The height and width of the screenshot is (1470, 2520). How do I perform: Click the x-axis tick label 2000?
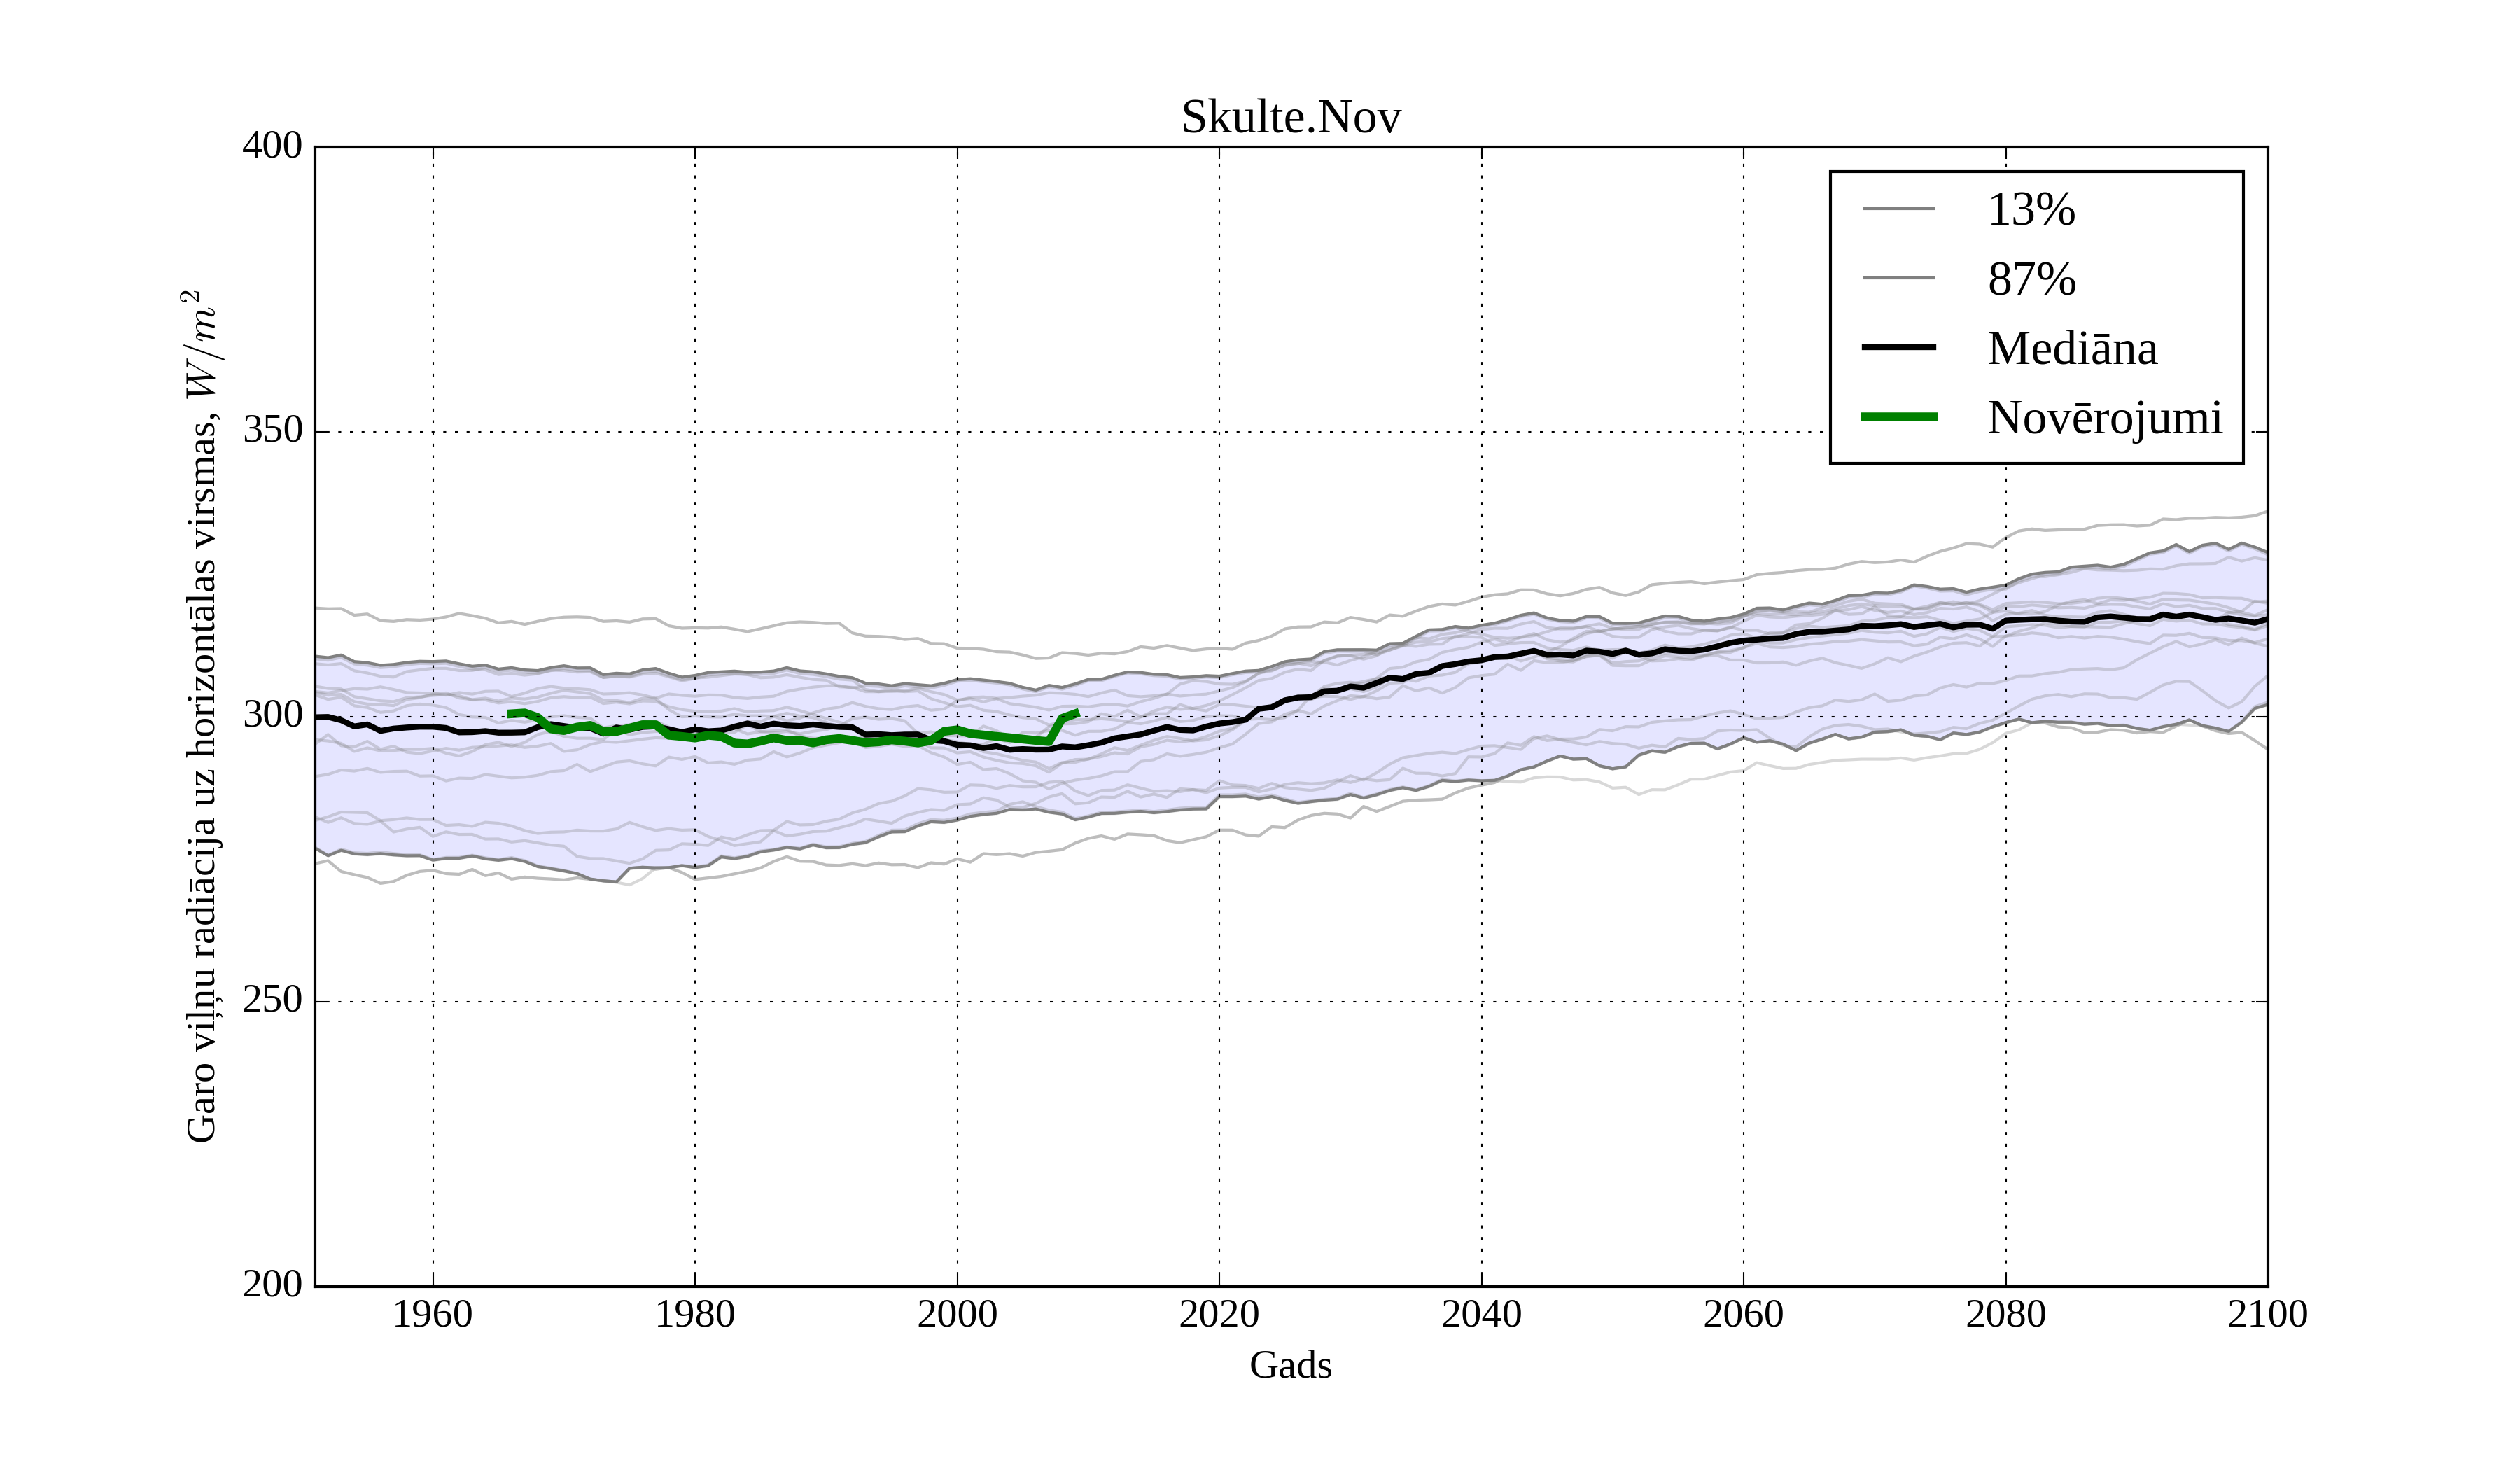click(957, 1314)
